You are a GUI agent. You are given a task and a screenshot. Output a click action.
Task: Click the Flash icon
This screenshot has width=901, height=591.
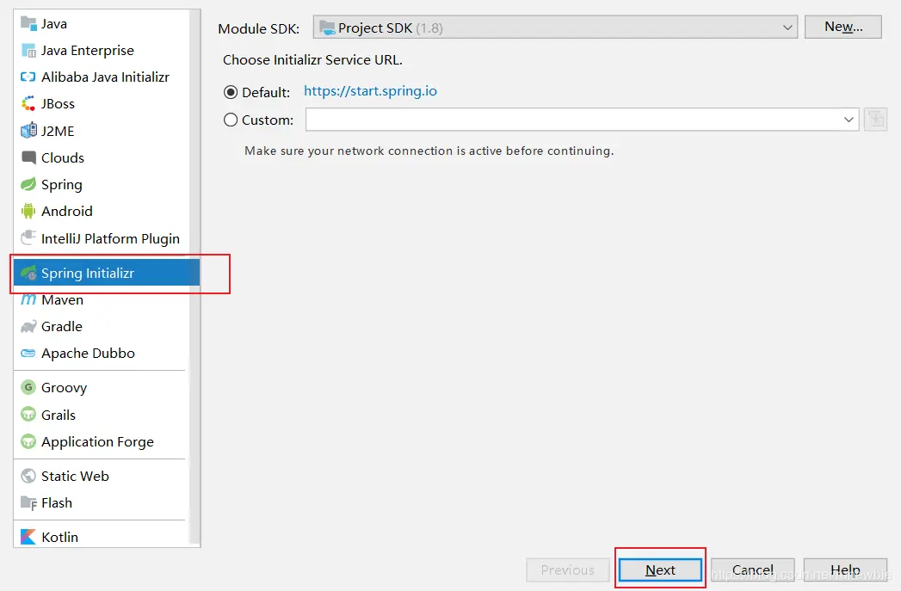pos(28,503)
